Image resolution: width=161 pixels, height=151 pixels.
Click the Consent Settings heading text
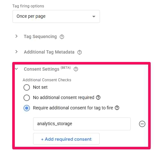pyautogui.click(x=41, y=69)
